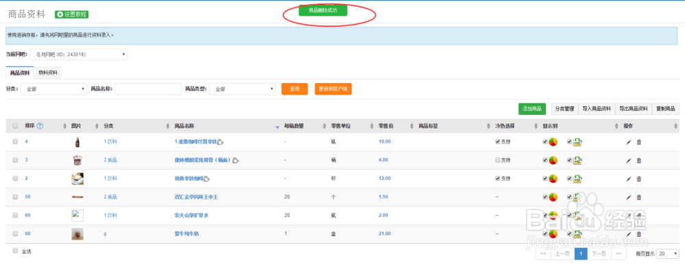The image size is (685, 265).
Task: Toggle the blue sort arrow on 商品名称
Action: pos(277,127)
